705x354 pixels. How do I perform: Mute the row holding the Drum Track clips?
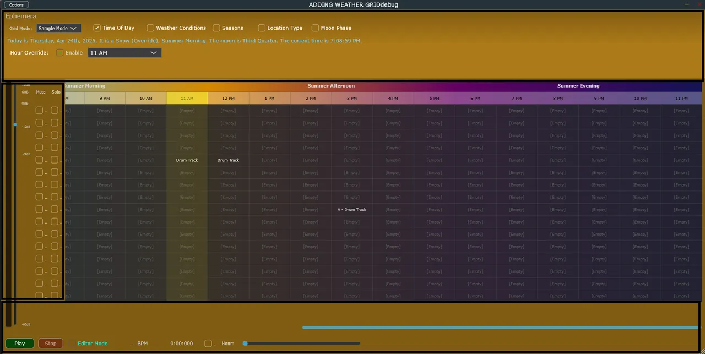(39, 160)
